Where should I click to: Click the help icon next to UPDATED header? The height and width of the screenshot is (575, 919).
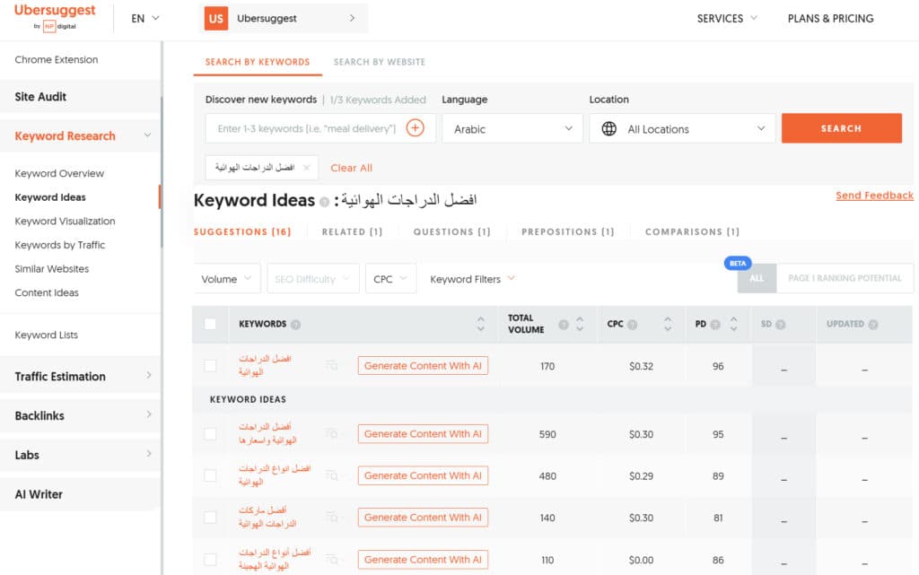click(x=873, y=325)
